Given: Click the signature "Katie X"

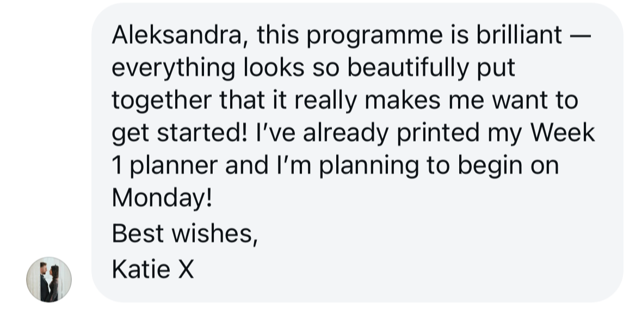Looking at the screenshot, I should [x=153, y=270].
